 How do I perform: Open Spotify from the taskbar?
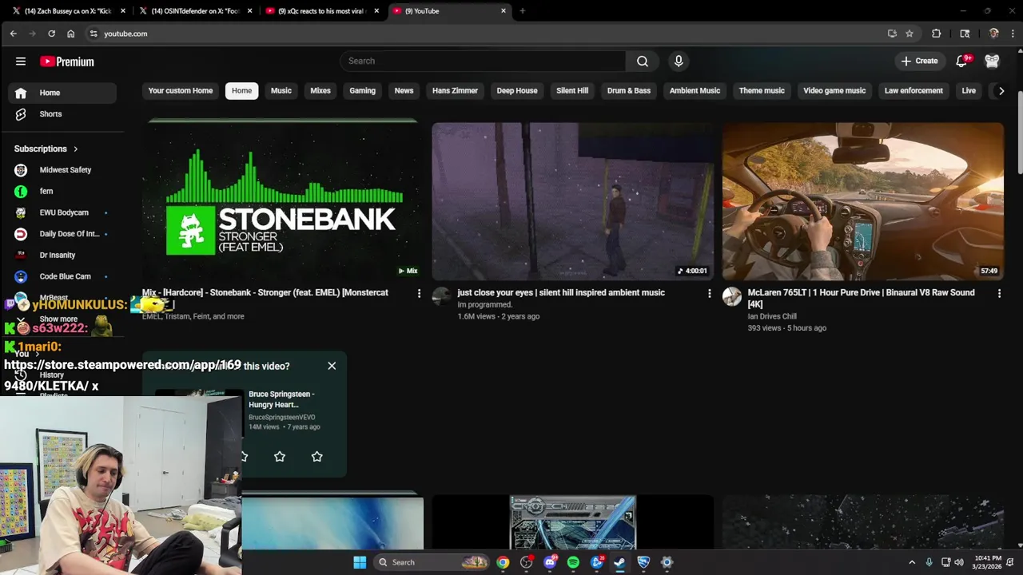coord(573,562)
